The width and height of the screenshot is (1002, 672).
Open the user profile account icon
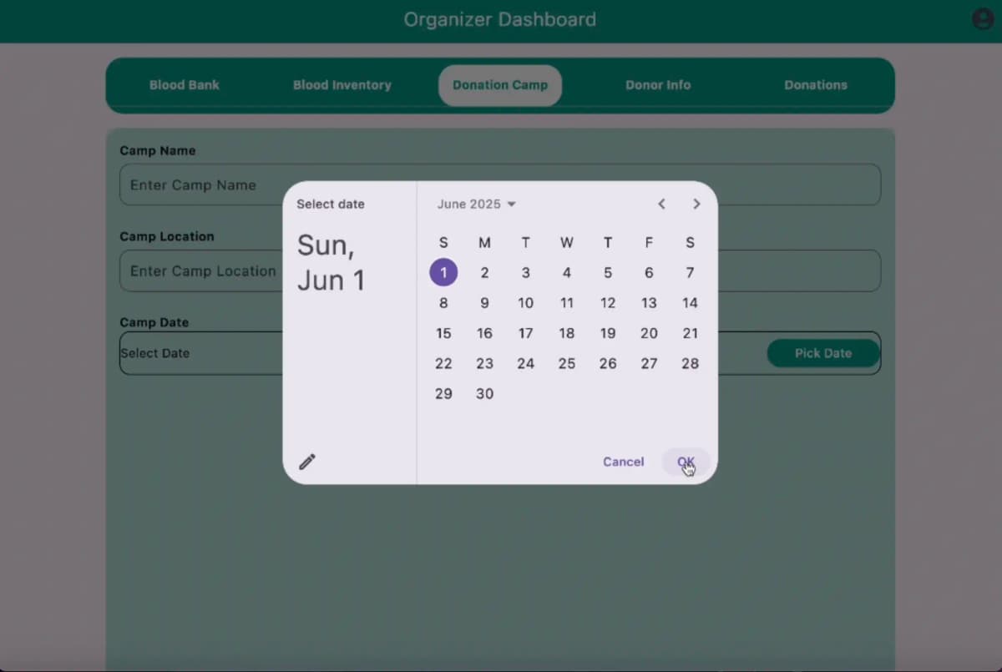[x=983, y=19]
